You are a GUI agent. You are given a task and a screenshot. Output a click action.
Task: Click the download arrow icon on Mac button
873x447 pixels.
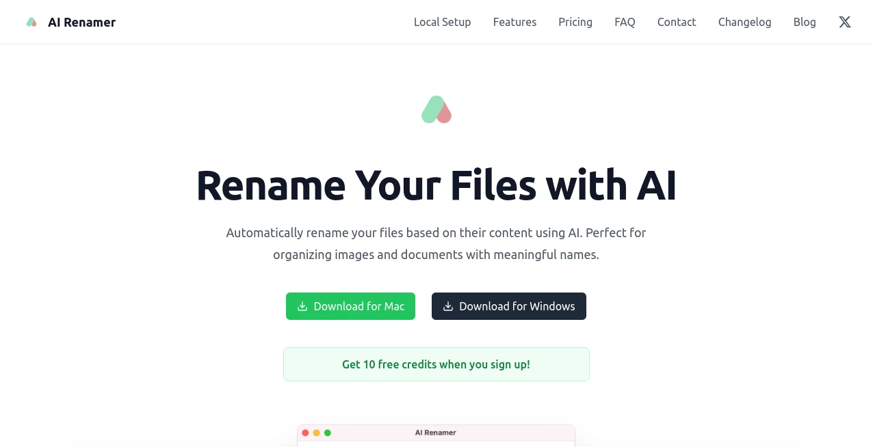tap(302, 306)
